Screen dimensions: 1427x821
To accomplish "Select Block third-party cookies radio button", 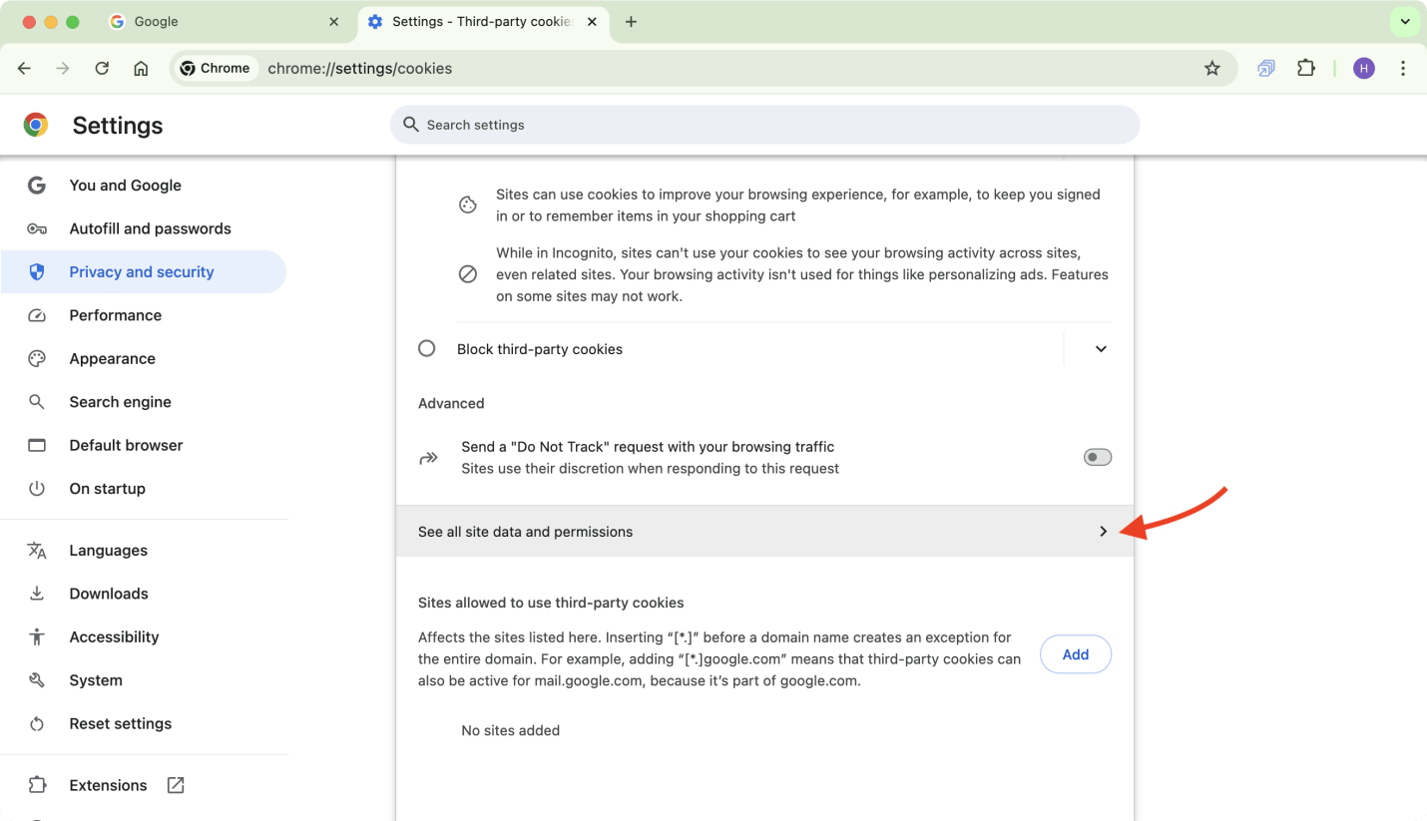I will click(427, 349).
